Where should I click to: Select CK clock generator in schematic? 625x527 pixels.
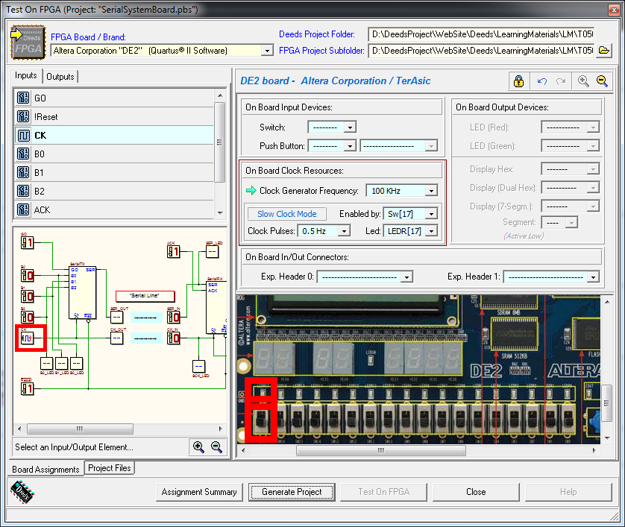[27, 338]
